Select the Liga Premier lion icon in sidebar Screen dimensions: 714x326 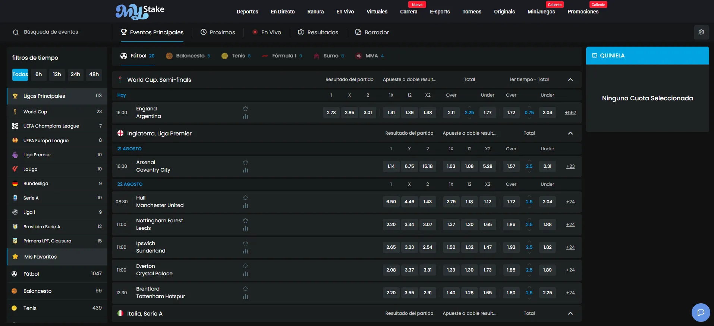point(15,155)
